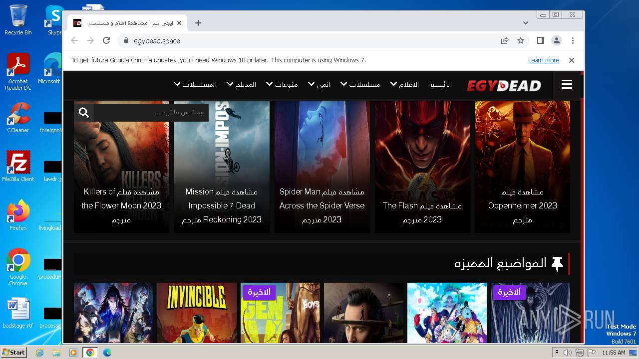The height and width of the screenshot is (359, 639).
Task: Click the Chrome icon in the taskbar
Action: pos(90,353)
